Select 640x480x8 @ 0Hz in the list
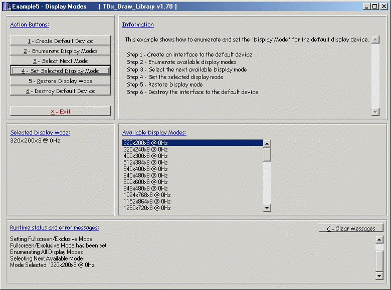391x290 pixels. [145, 175]
